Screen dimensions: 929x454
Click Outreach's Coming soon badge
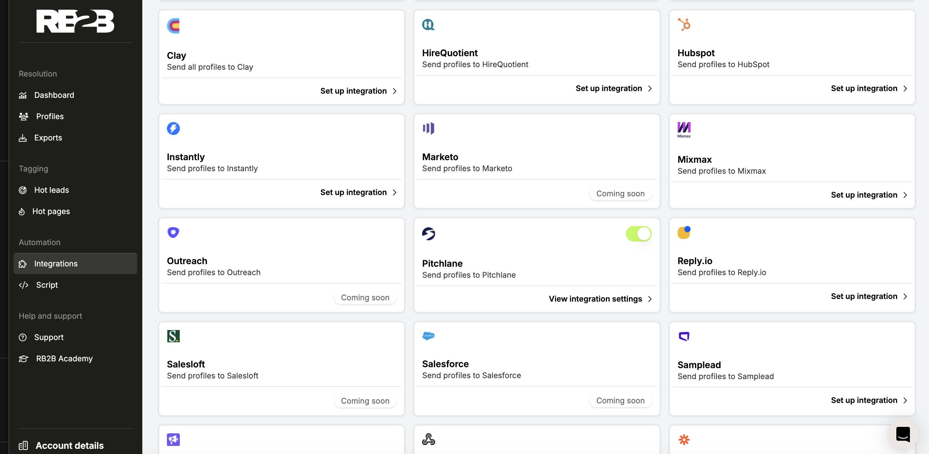click(x=365, y=298)
